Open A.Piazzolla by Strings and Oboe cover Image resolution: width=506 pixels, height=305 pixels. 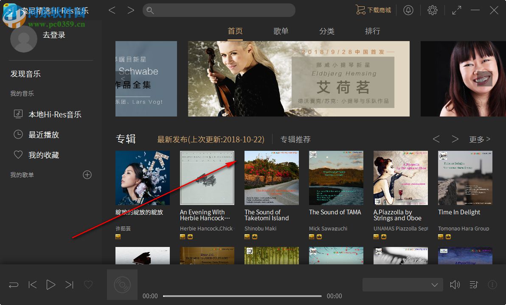pyautogui.click(x=401, y=178)
